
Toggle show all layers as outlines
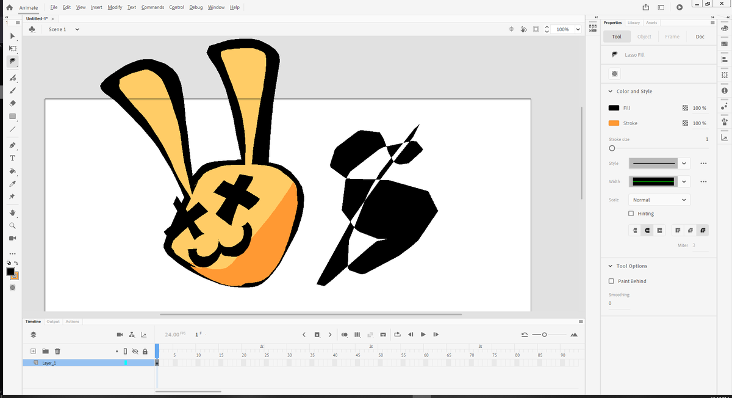(125, 352)
